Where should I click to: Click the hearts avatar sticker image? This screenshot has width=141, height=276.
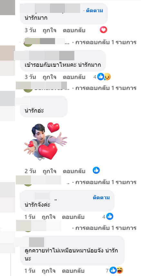46,141
